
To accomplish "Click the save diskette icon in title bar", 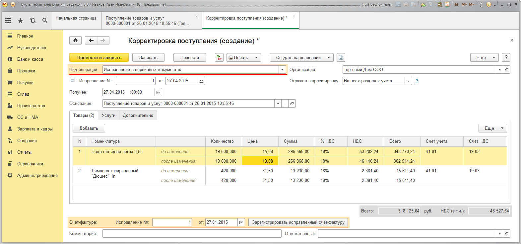I will pyautogui.click(x=398, y=4).
